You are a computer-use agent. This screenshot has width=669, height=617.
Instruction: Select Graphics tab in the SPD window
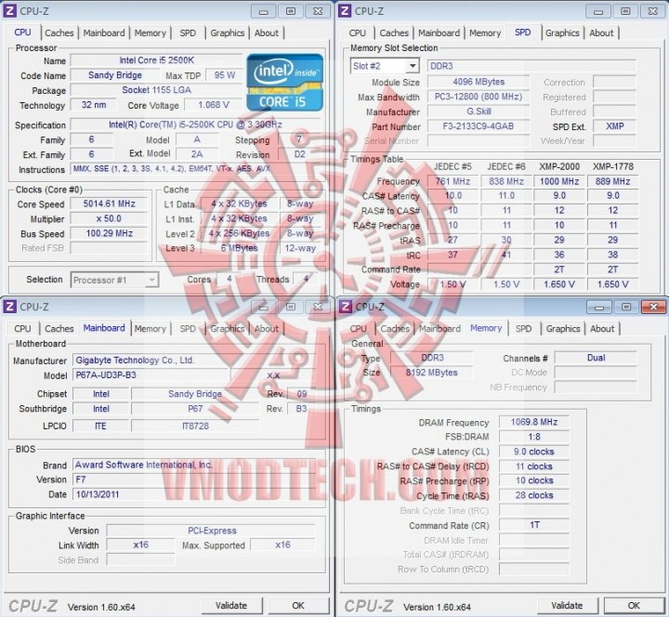click(x=562, y=33)
